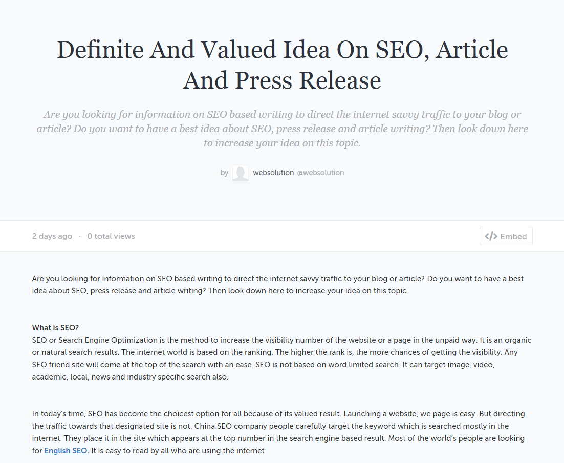The height and width of the screenshot is (463, 564).
Task: Follow the English SEO hyperlink
Action: click(x=66, y=451)
